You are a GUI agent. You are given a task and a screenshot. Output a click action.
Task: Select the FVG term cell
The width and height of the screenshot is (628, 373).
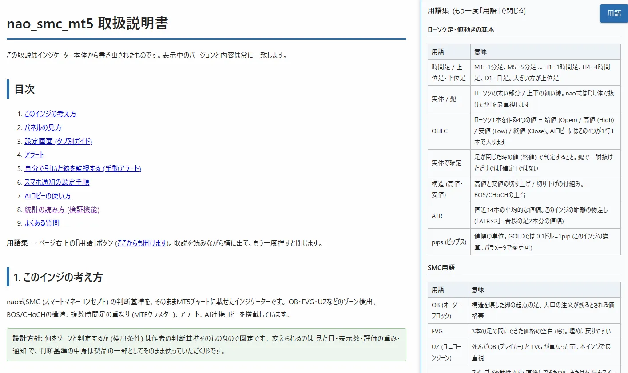click(x=448, y=331)
